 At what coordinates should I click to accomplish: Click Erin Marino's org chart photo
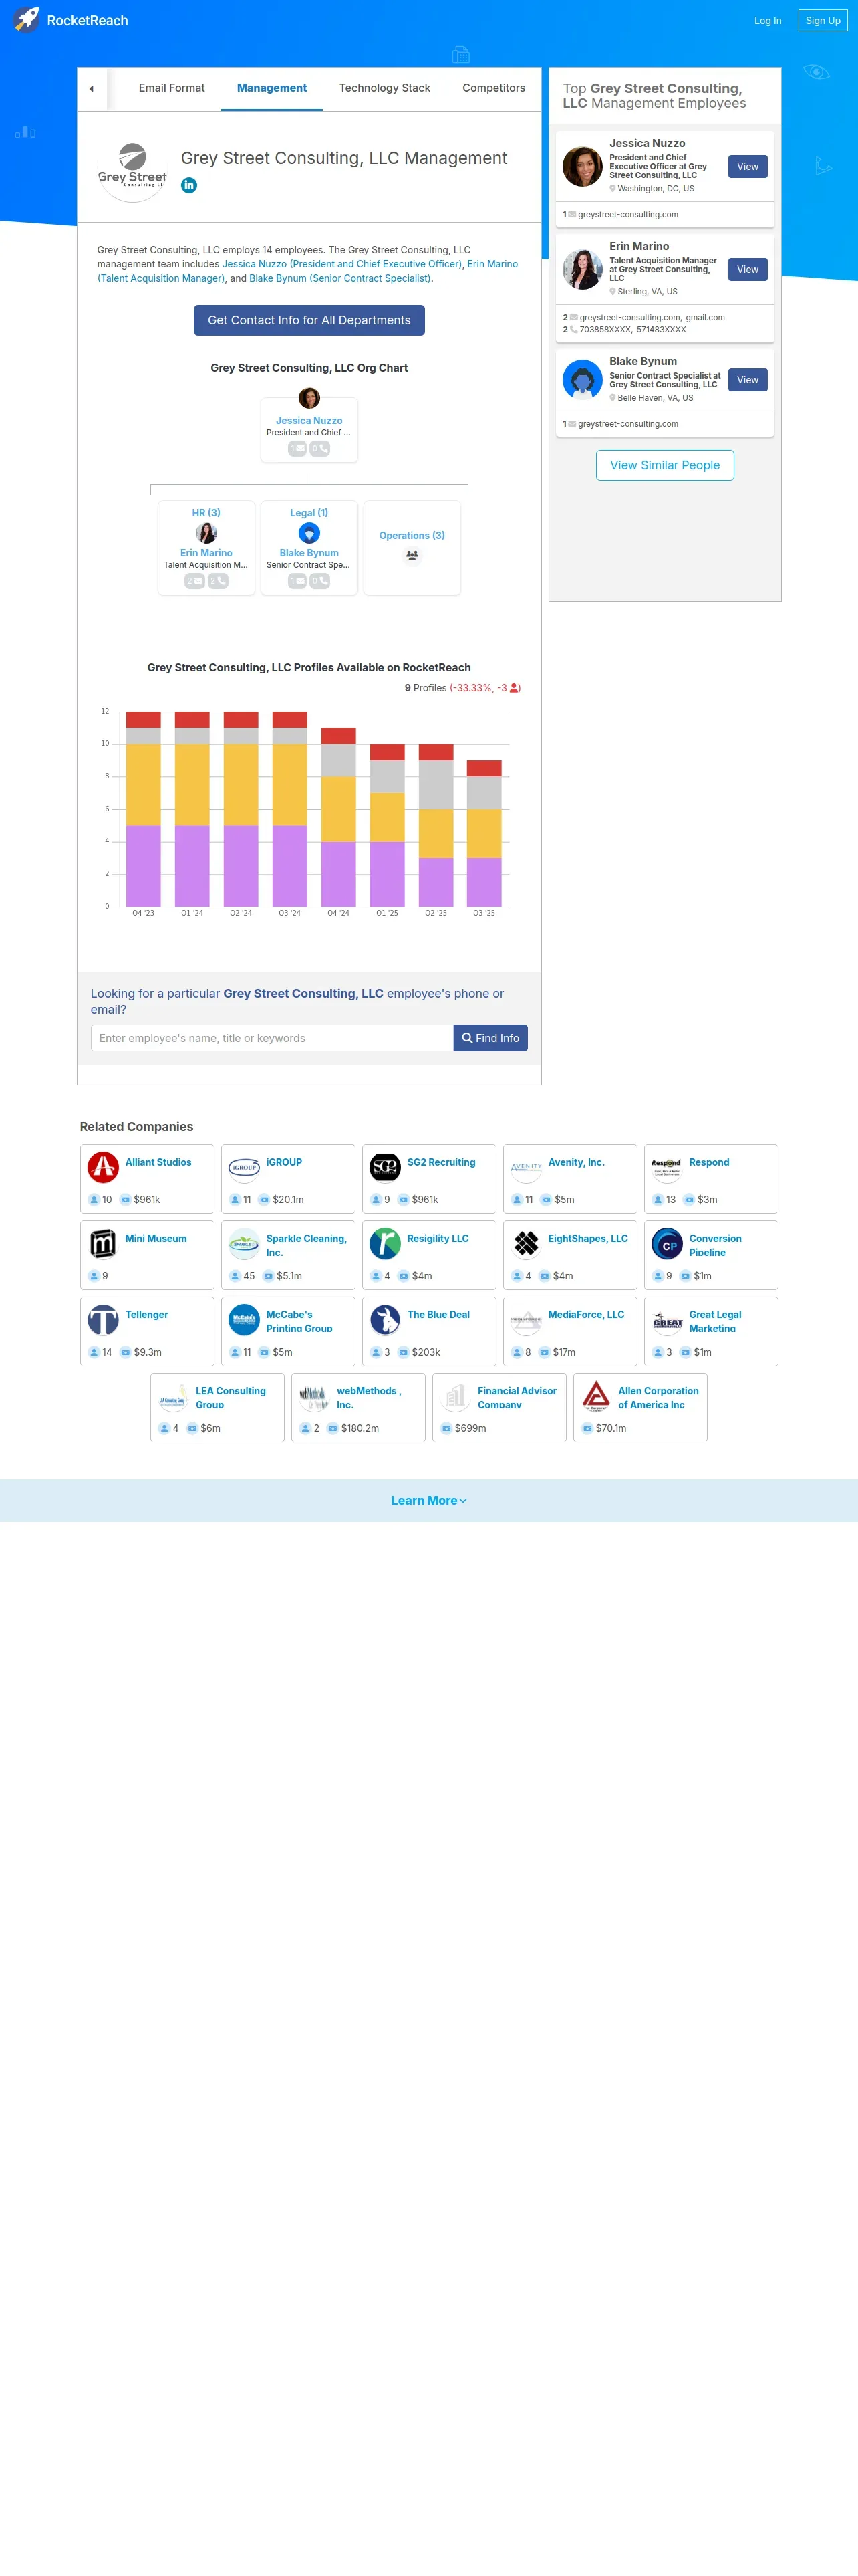pyautogui.click(x=206, y=533)
